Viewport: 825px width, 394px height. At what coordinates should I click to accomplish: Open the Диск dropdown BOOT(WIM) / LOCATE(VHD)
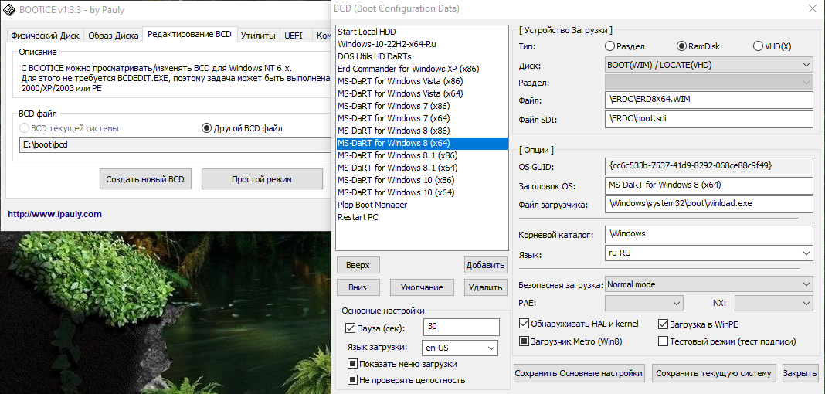tap(709, 66)
